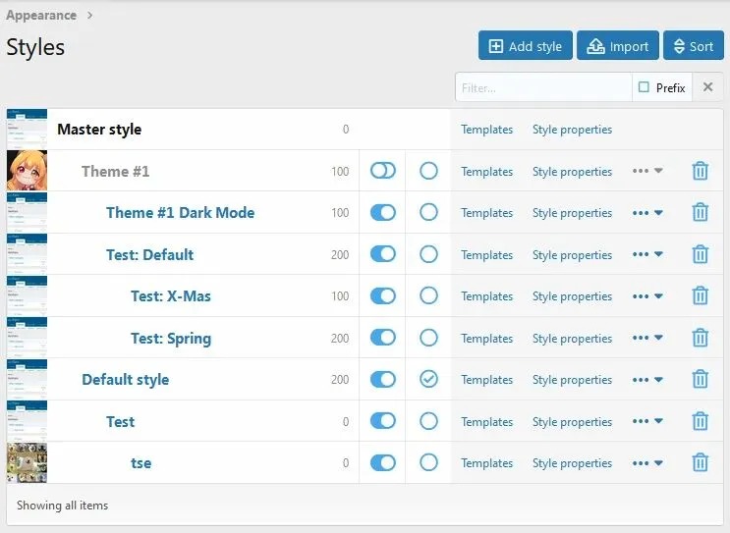The width and height of the screenshot is (730, 533).
Task: Set Test: Default as default style radio
Action: coord(428,255)
